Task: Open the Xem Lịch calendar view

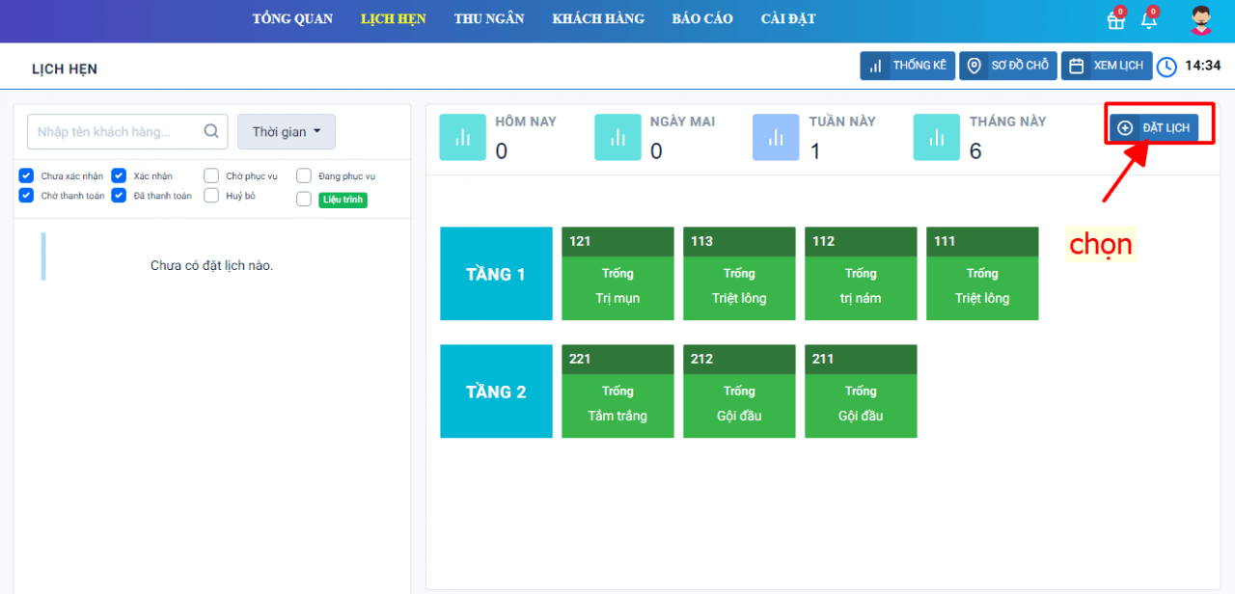Action: tap(1106, 66)
